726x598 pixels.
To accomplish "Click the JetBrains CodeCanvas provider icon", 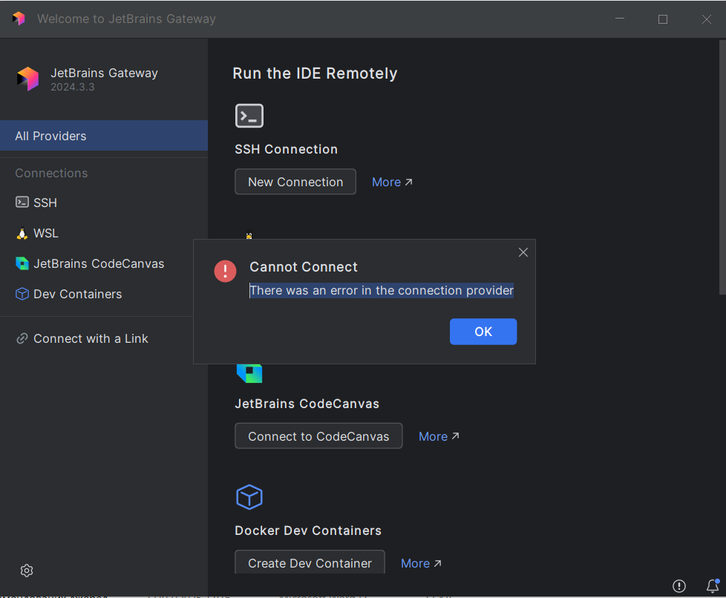I will [249, 372].
